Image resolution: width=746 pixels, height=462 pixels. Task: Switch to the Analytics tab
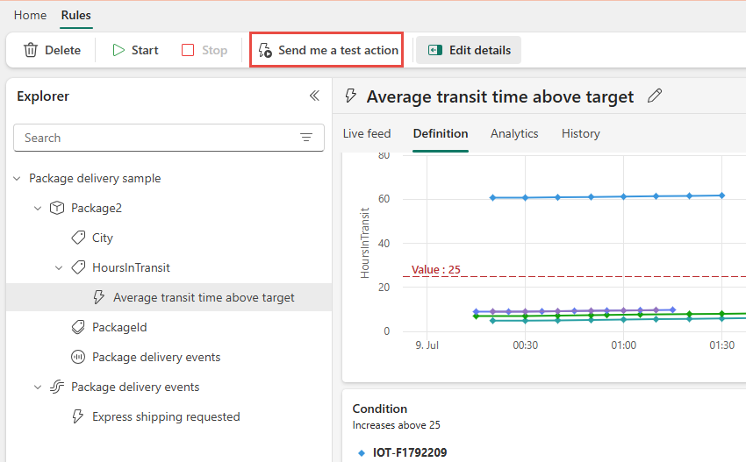click(514, 133)
